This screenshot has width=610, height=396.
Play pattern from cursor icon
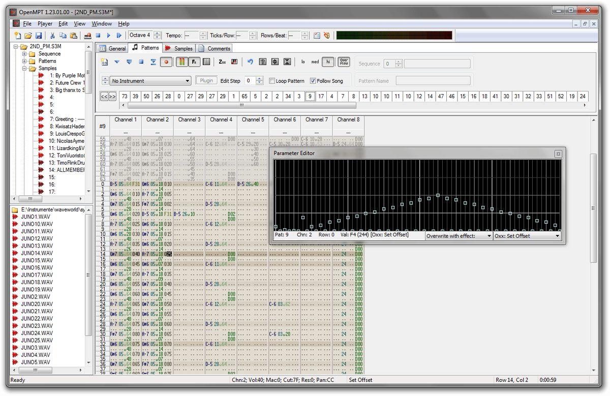[117, 62]
